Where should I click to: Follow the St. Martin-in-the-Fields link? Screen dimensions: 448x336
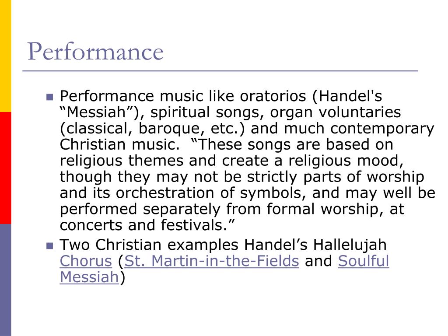[212, 261]
